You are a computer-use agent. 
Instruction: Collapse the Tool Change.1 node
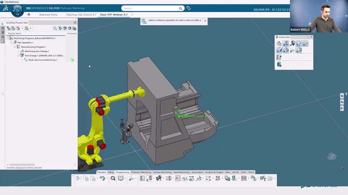(18, 56)
